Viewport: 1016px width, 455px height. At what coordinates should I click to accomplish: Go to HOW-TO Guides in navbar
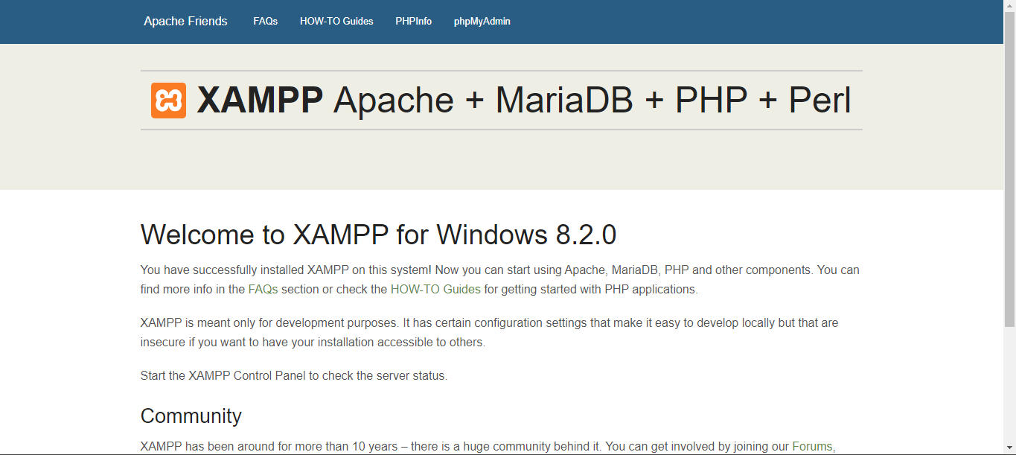click(x=336, y=22)
